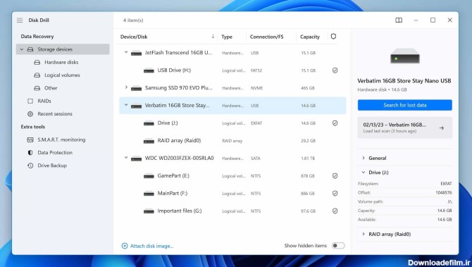
Task: Click the Samsung SSD 970 EVO drive icon
Action: [137, 89]
